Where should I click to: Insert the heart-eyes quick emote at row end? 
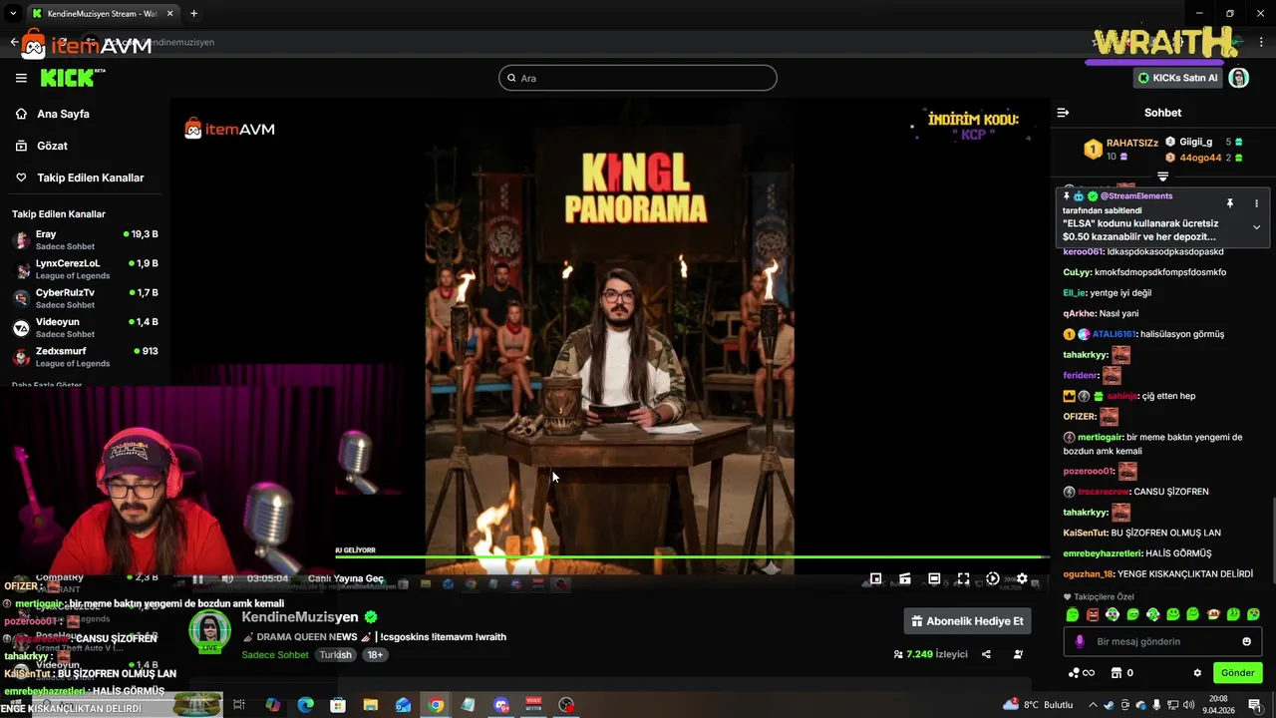(1253, 614)
